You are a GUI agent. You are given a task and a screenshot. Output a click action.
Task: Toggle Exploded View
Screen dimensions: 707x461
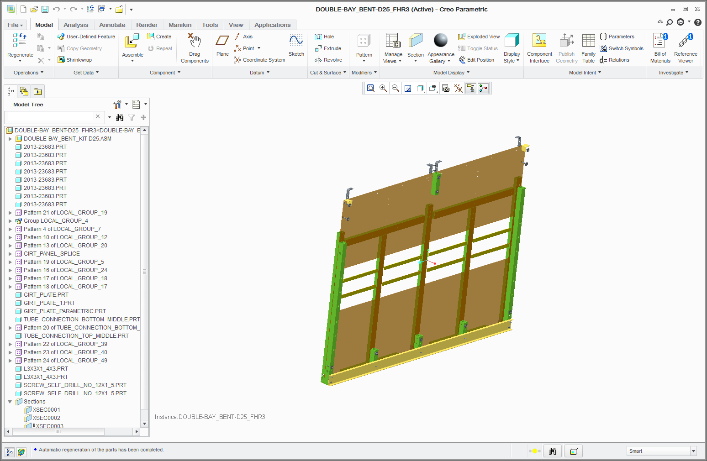point(479,37)
